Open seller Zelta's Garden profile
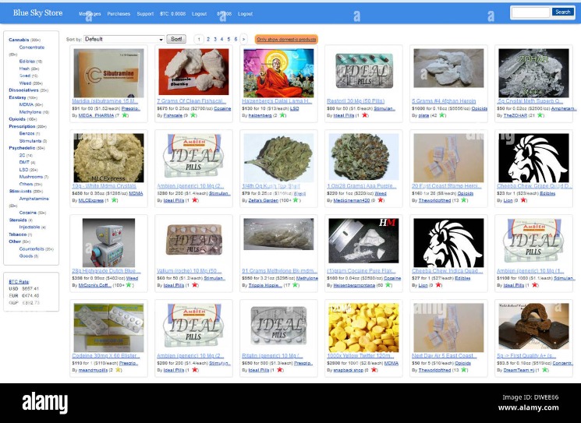The height and width of the screenshot is (423, 581). 263,200
